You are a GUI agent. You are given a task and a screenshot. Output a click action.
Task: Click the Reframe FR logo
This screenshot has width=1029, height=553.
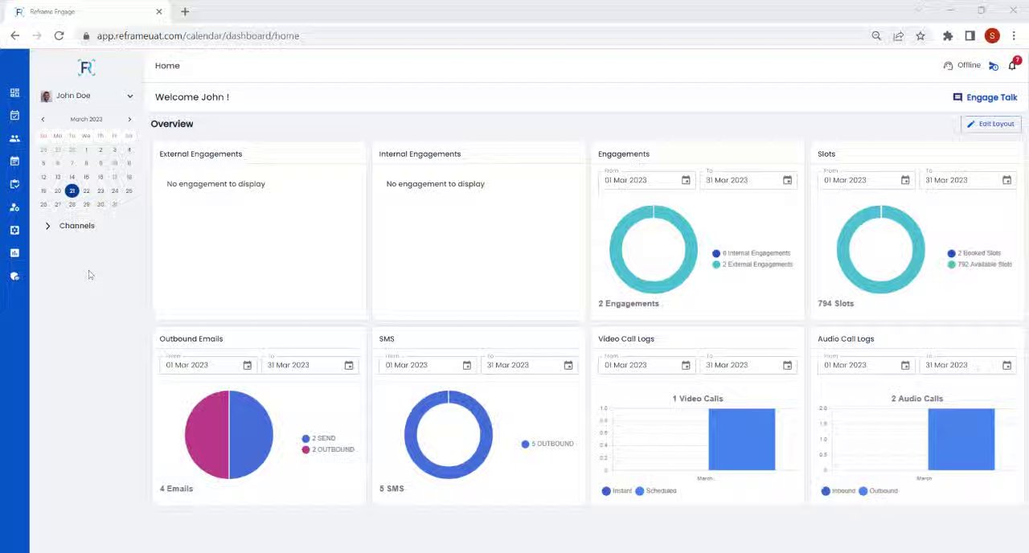pos(87,68)
